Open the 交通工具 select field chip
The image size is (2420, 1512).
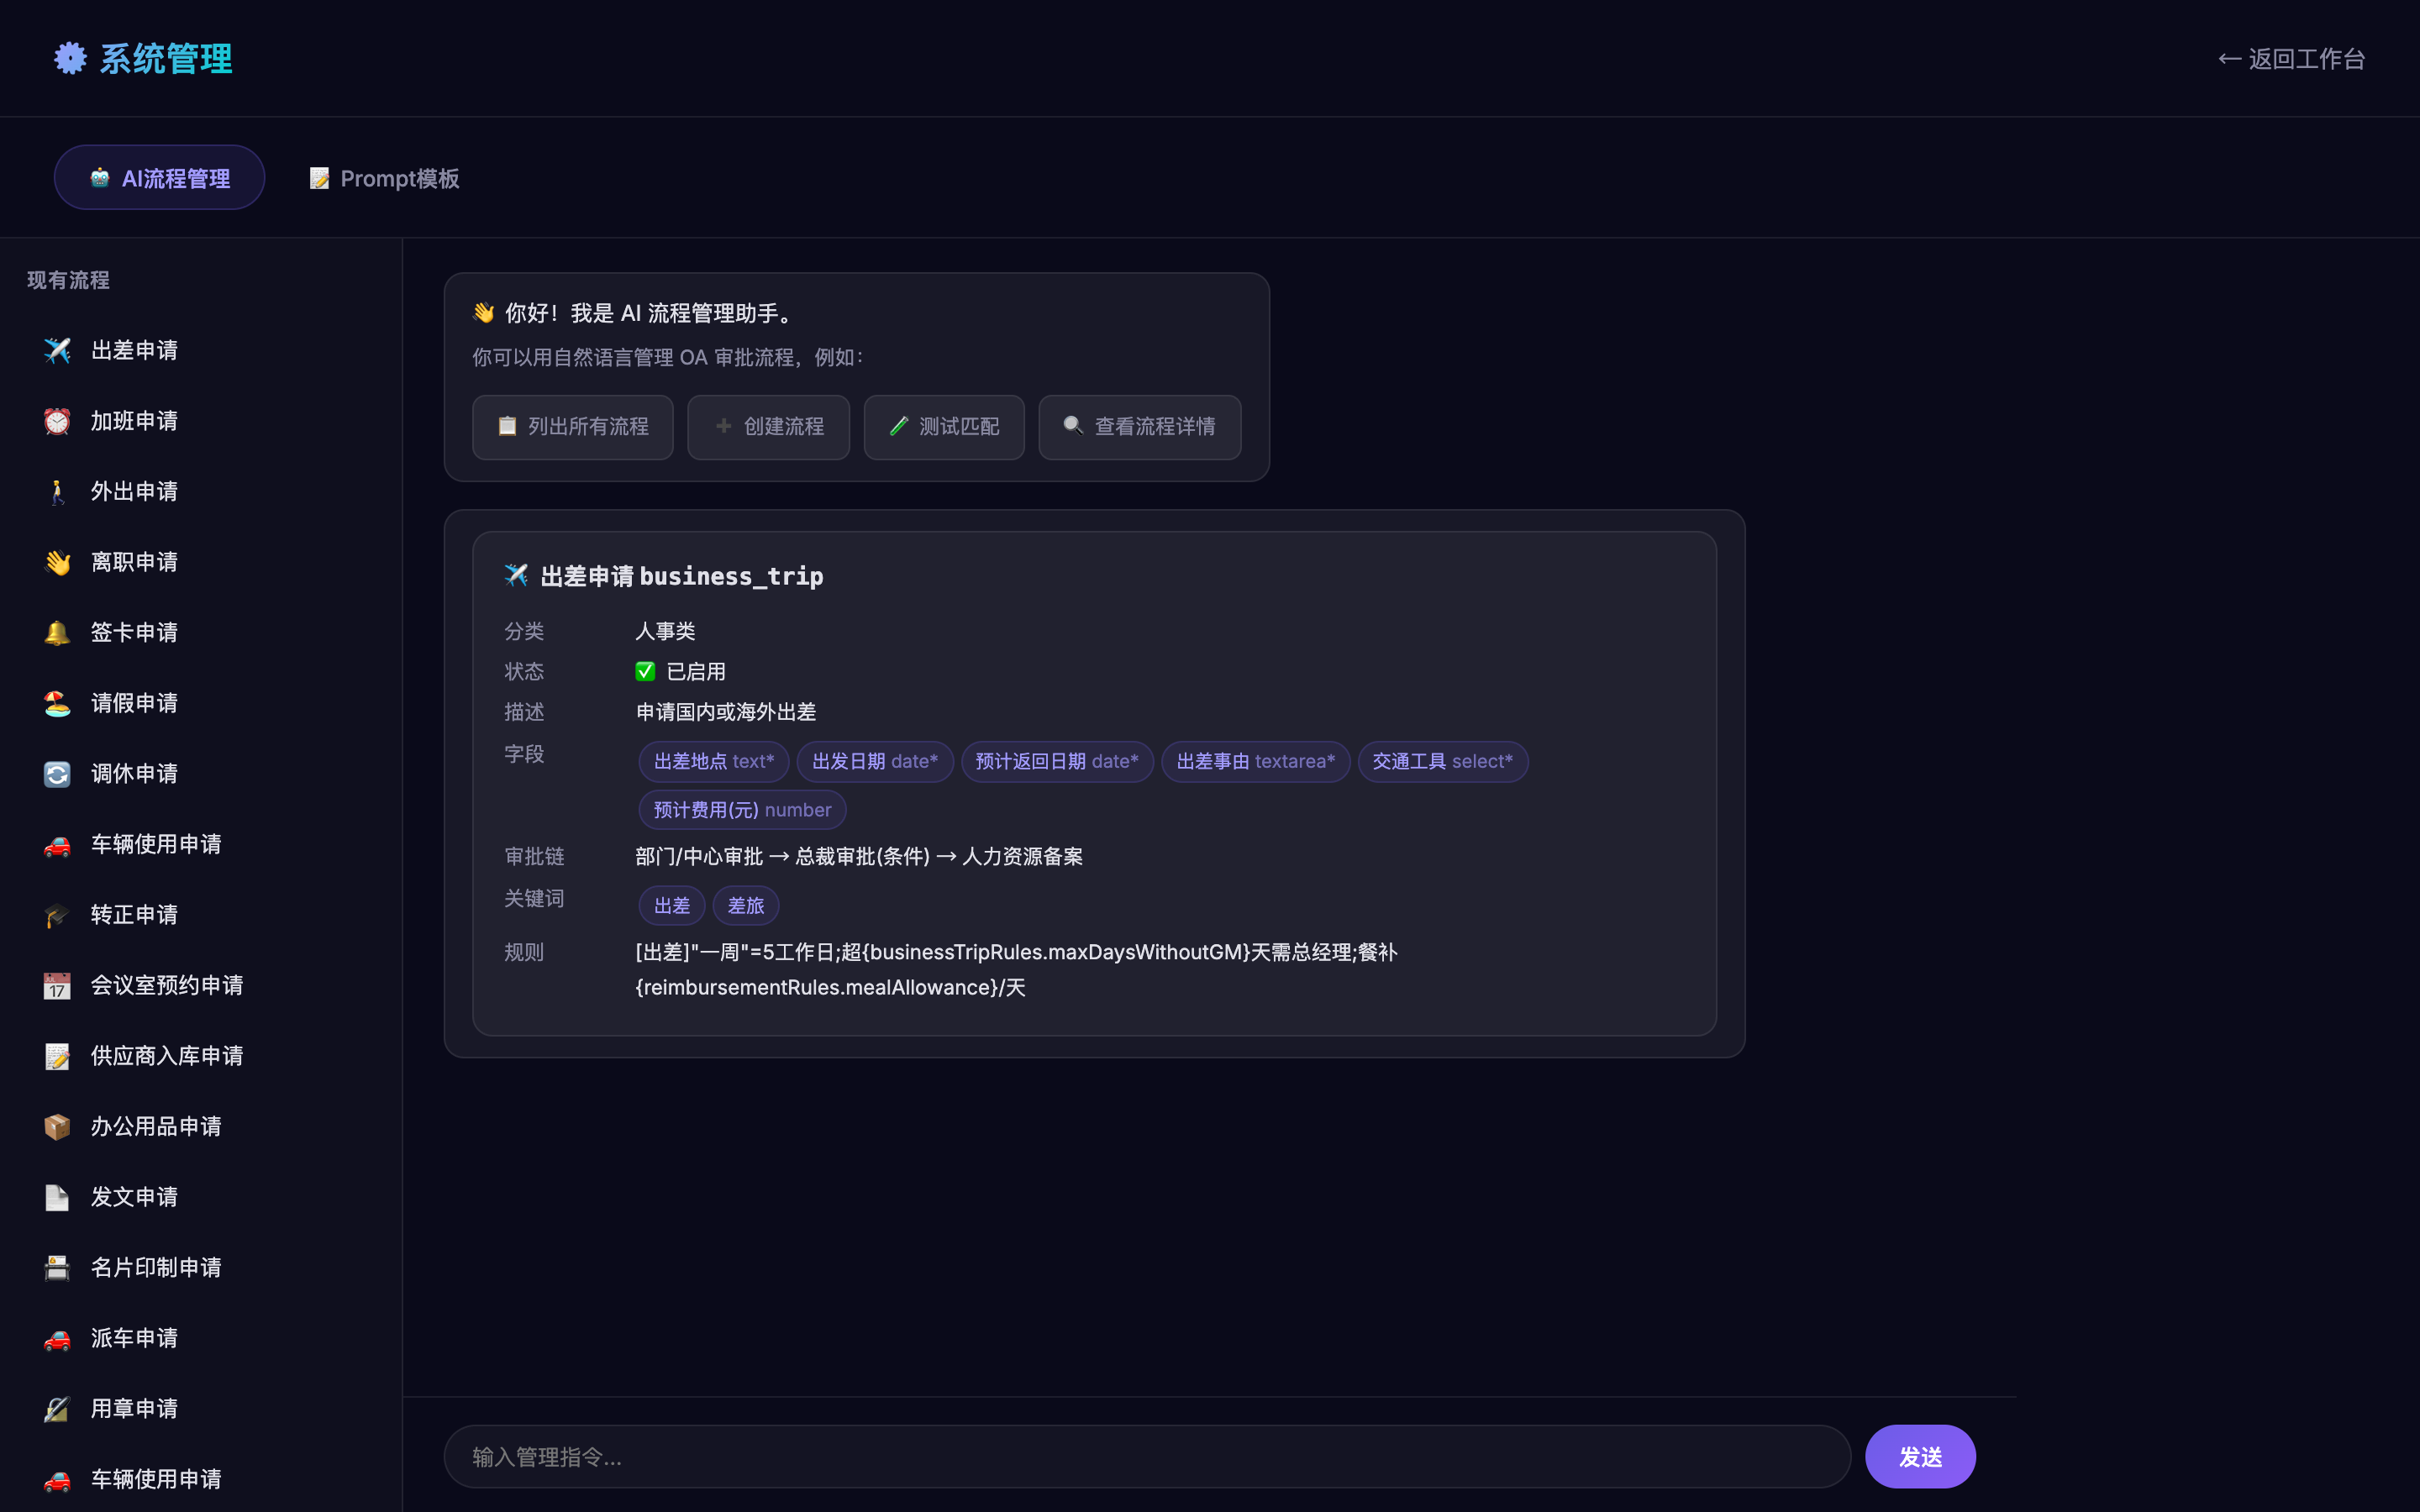[x=1442, y=761]
